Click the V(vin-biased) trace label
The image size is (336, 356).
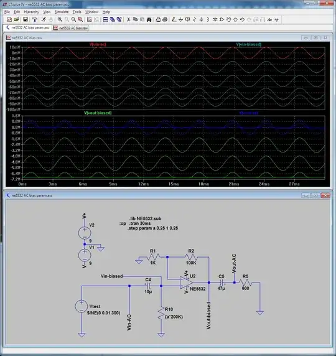click(249, 44)
